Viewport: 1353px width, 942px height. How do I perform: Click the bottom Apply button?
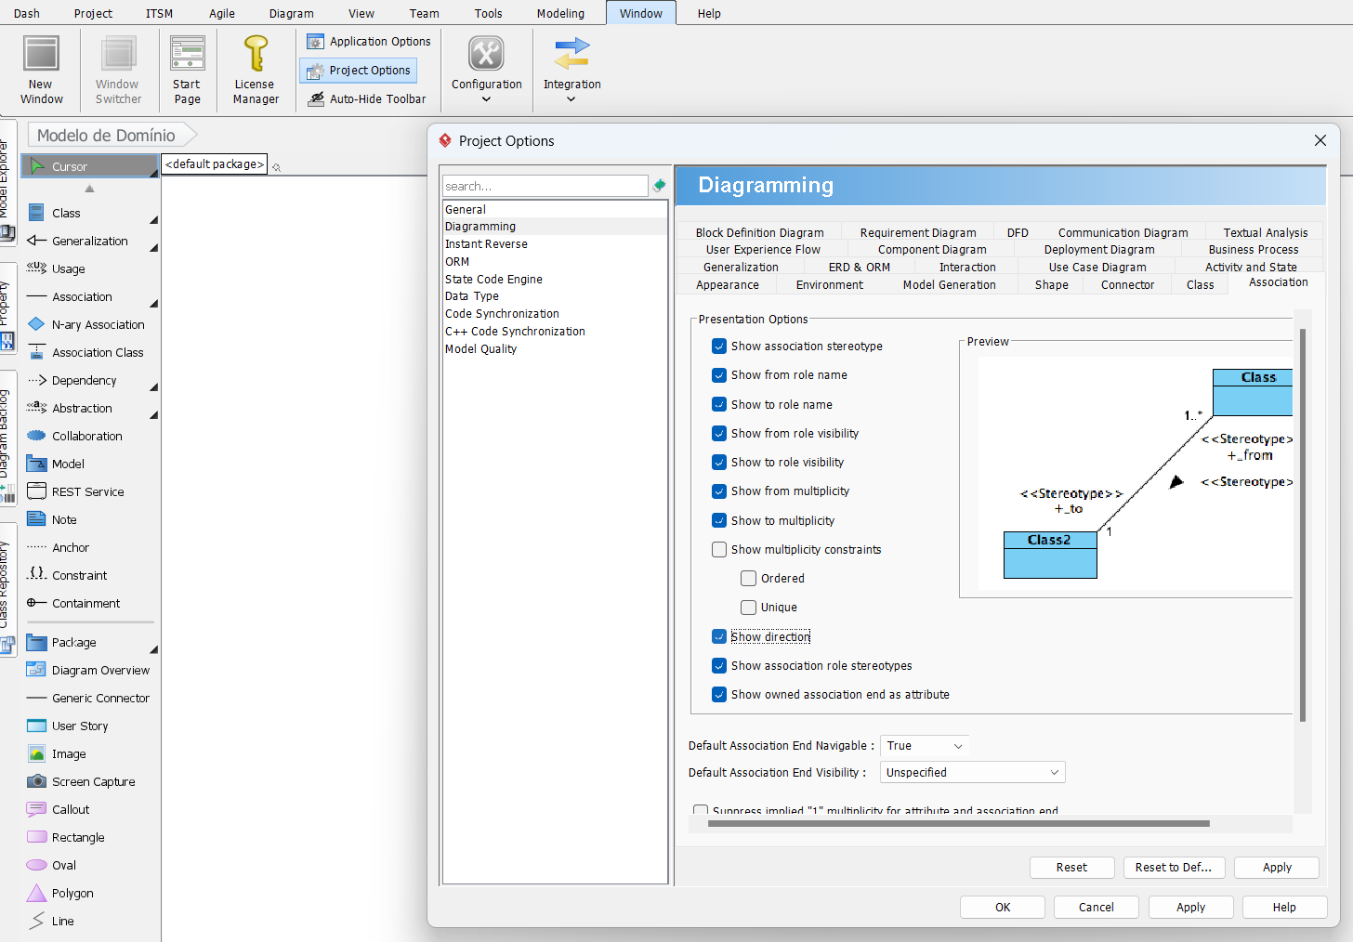pyautogui.click(x=1190, y=908)
